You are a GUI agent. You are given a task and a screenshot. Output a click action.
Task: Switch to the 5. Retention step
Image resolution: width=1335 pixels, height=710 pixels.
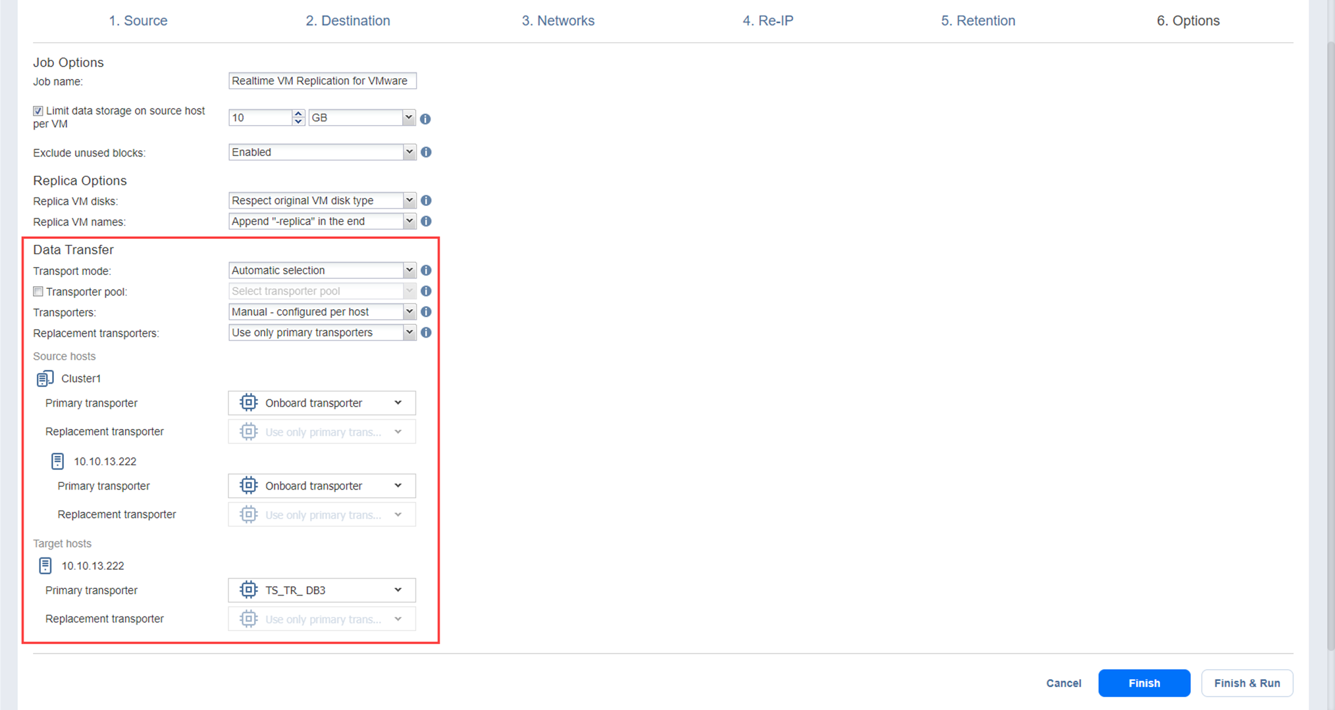click(978, 21)
